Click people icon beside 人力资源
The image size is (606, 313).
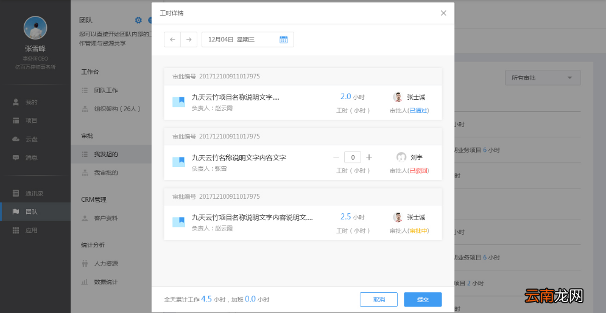[x=85, y=264]
